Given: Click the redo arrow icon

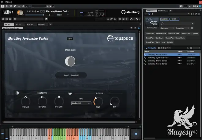Looking at the screenshot, I should point(137,19).
